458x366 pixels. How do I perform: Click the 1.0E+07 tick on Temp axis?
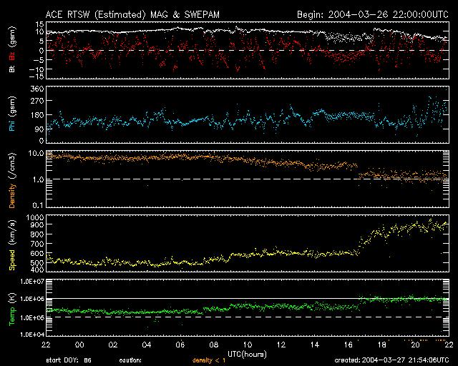(29, 281)
